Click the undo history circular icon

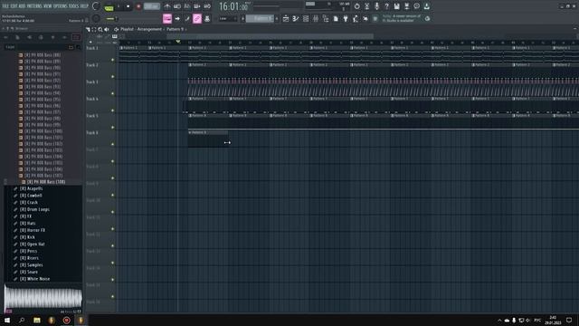[x=356, y=6]
